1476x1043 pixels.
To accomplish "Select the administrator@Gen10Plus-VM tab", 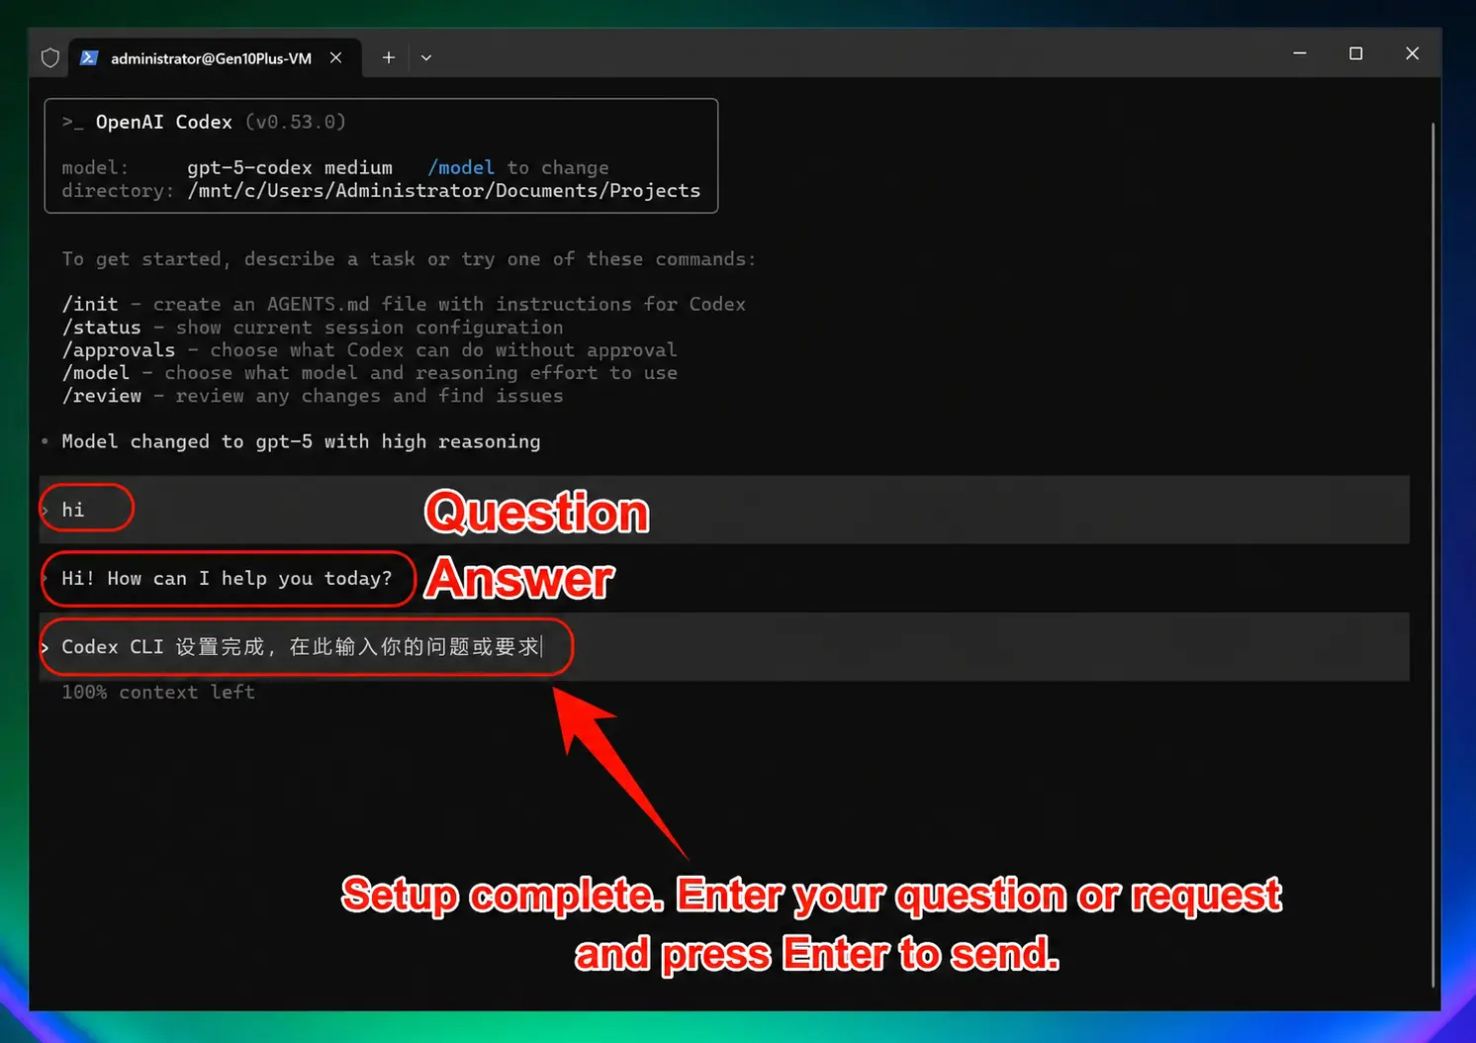I will [x=215, y=57].
